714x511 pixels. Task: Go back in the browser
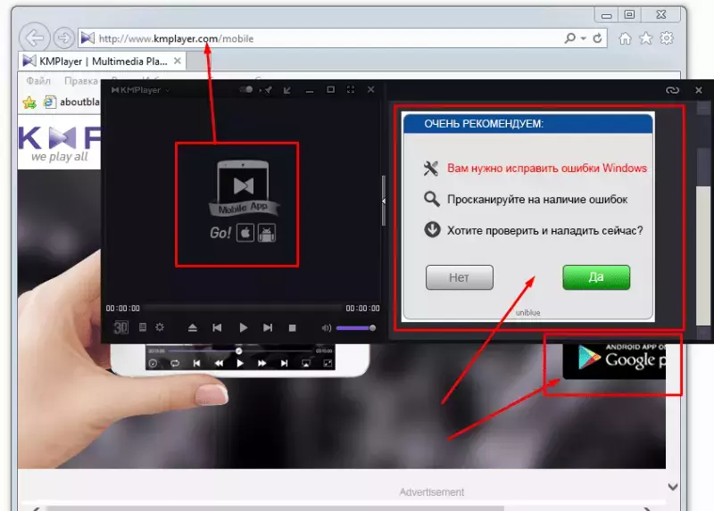(x=34, y=37)
